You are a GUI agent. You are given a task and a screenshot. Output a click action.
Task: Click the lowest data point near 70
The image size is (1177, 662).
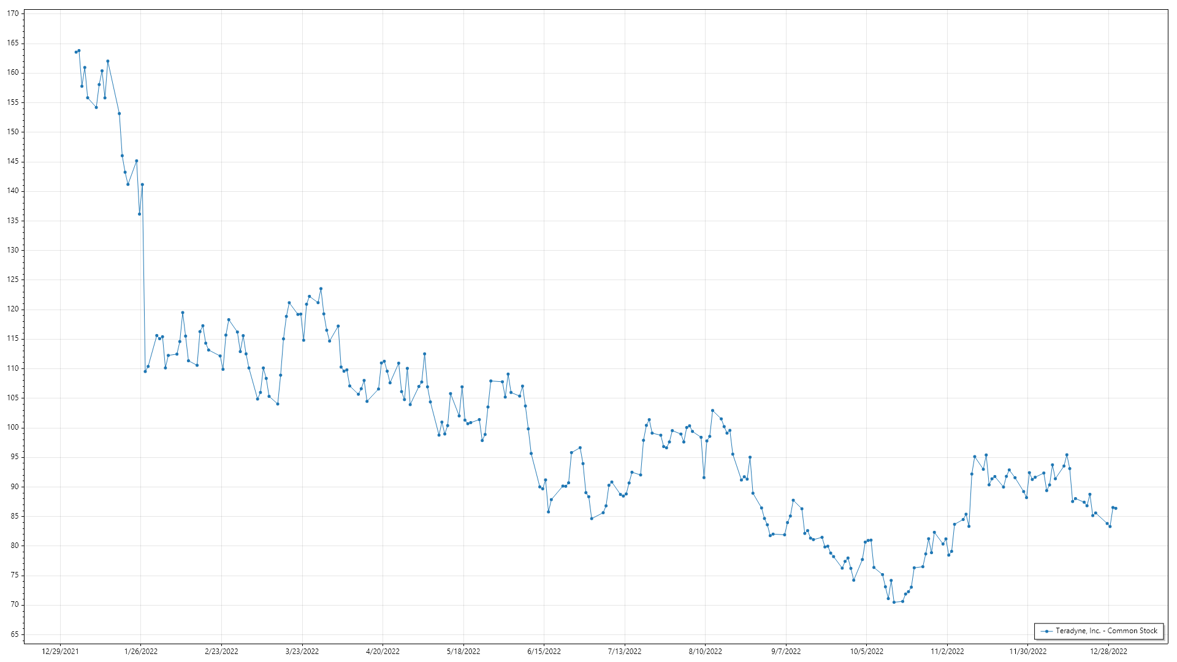(894, 602)
